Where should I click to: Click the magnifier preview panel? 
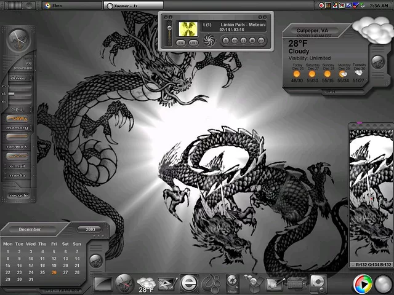pos(371,195)
